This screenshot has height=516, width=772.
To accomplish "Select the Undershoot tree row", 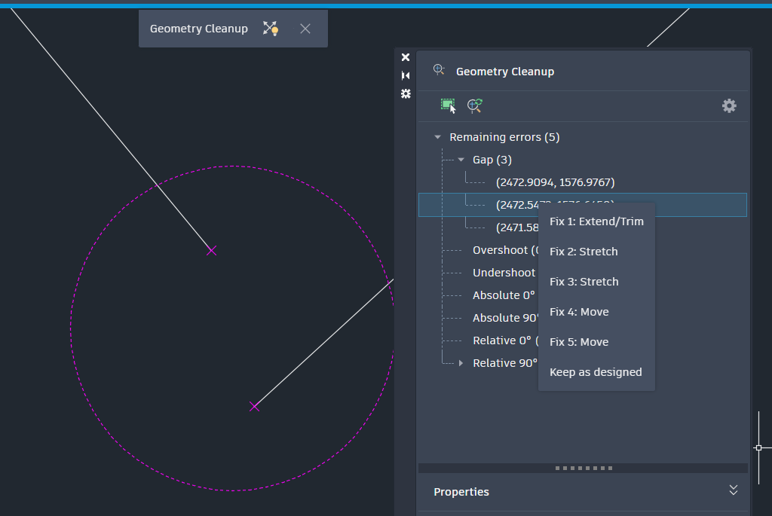I will (504, 273).
